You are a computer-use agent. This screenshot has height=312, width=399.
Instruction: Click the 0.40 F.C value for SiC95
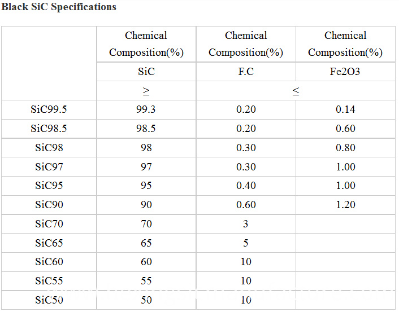pyautogui.click(x=246, y=186)
